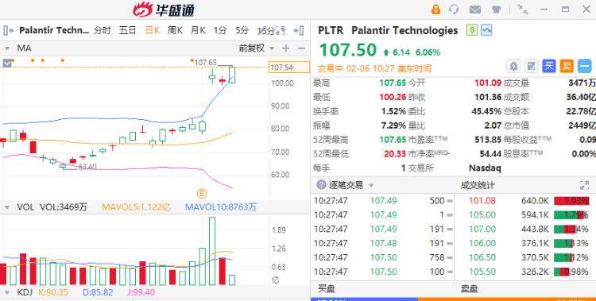This screenshot has height=301, width=596.
Task: Toggle the chart checkbox above the candlestick chart
Action: [x=7, y=63]
